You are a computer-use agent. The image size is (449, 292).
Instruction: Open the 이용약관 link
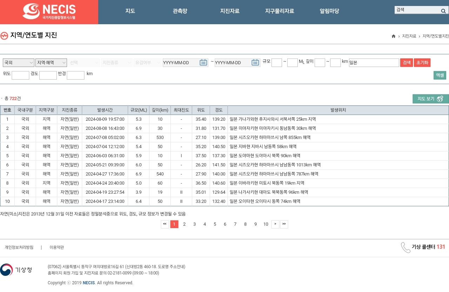57,247
